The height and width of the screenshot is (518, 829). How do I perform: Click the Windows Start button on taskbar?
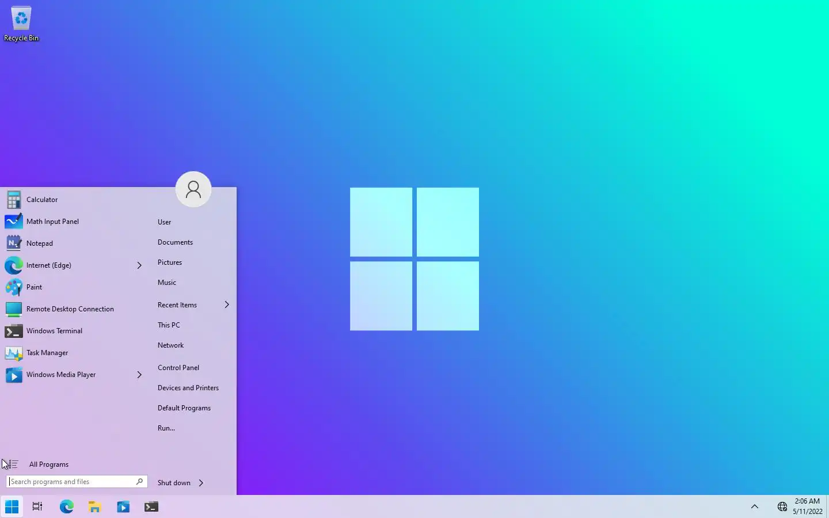[12, 506]
